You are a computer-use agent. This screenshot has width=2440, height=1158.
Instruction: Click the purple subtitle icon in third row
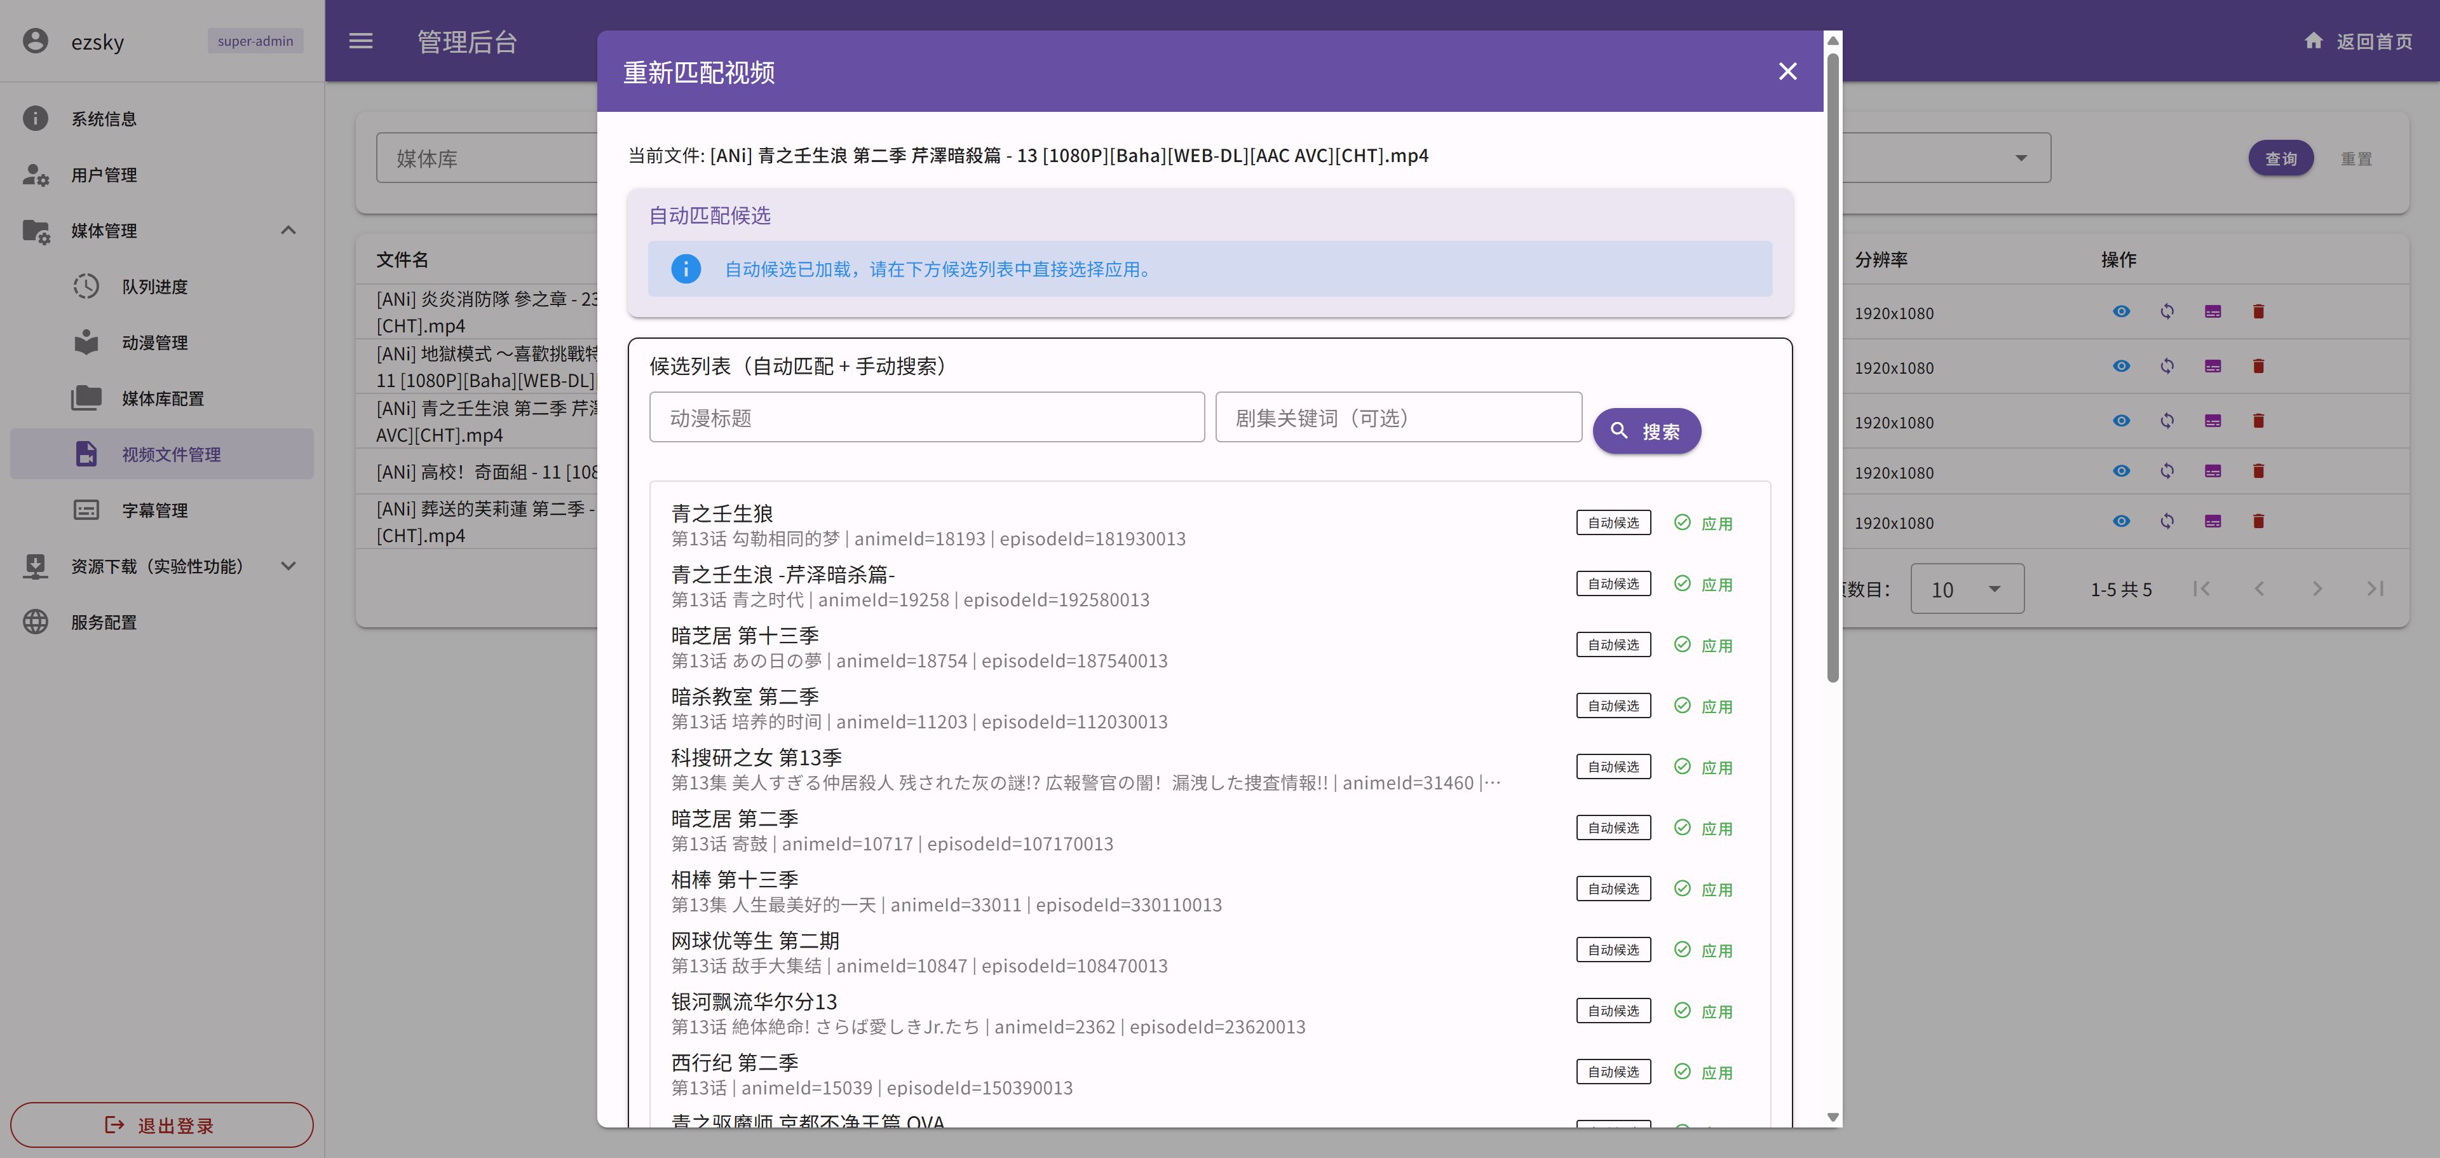2213,421
